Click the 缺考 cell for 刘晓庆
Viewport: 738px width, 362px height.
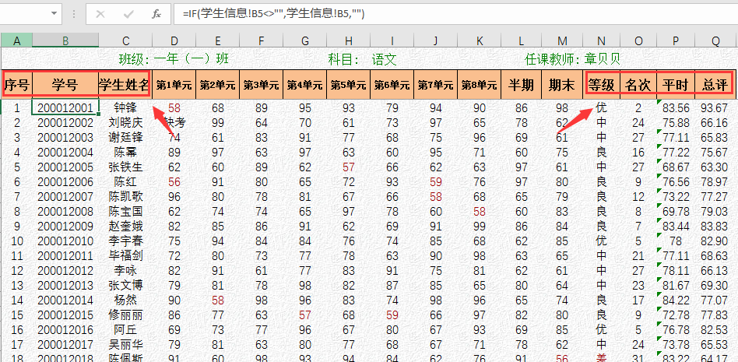(x=174, y=123)
